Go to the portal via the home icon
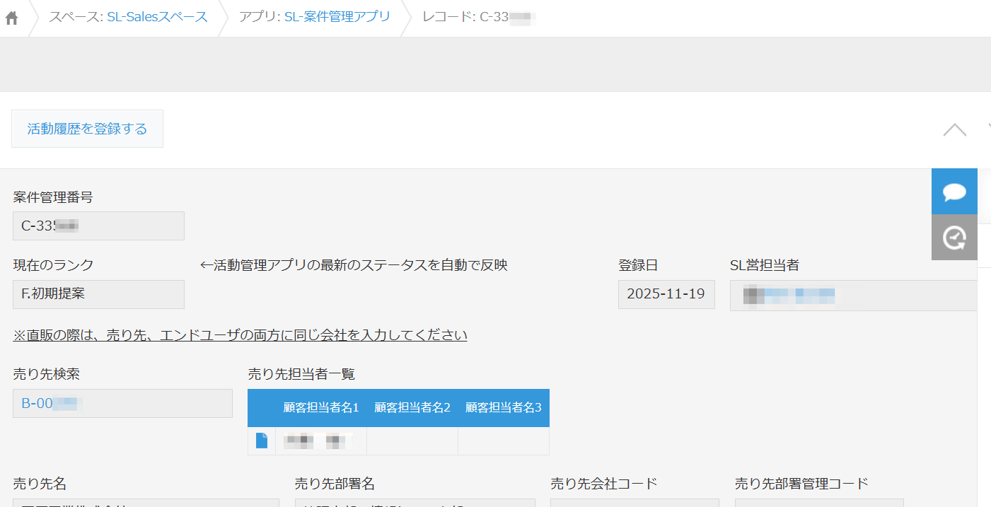This screenshot has height=507, width=991. pyautogui.click(x=11, y=18)
